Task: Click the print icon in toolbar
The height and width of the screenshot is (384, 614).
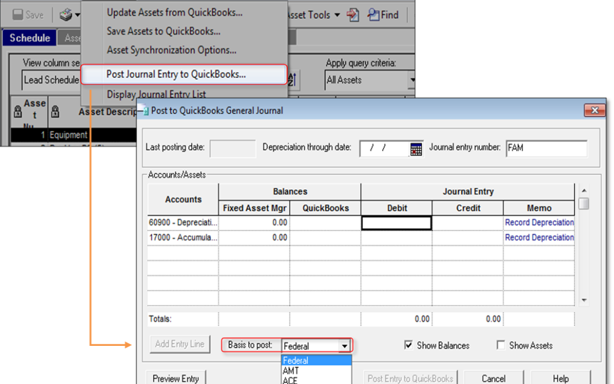Action: [x=65, y=15]
